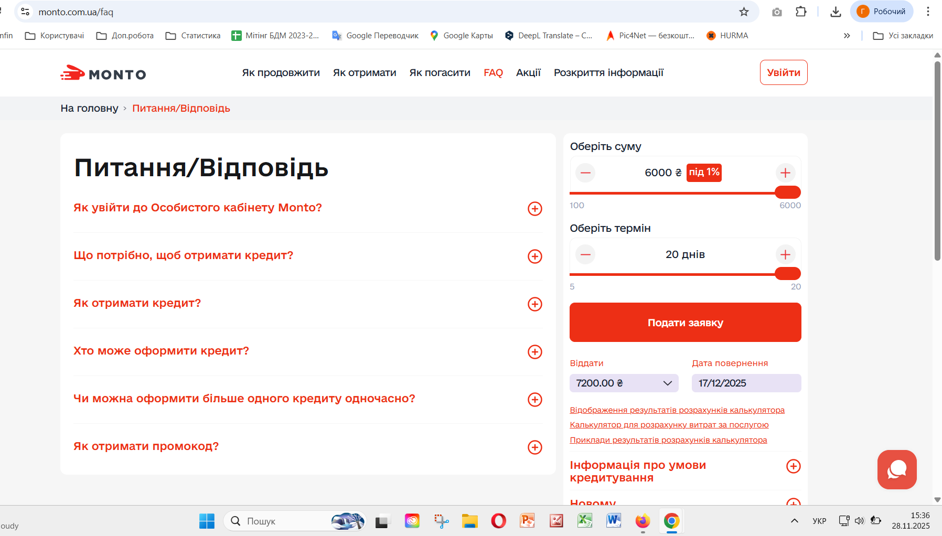The height and width of the screenshot is (536, 942).
Task: Open Snipping Tool from the taskbar
Action: pyautogui.click(x=441, y=521)
